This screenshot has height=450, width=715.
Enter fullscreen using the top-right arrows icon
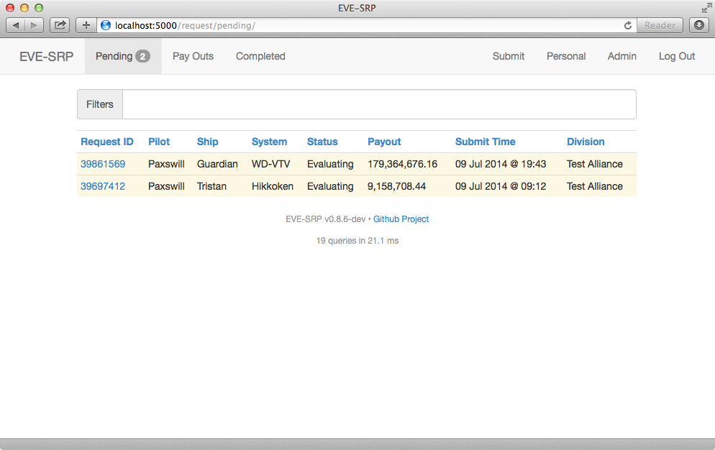click(706, 8)
